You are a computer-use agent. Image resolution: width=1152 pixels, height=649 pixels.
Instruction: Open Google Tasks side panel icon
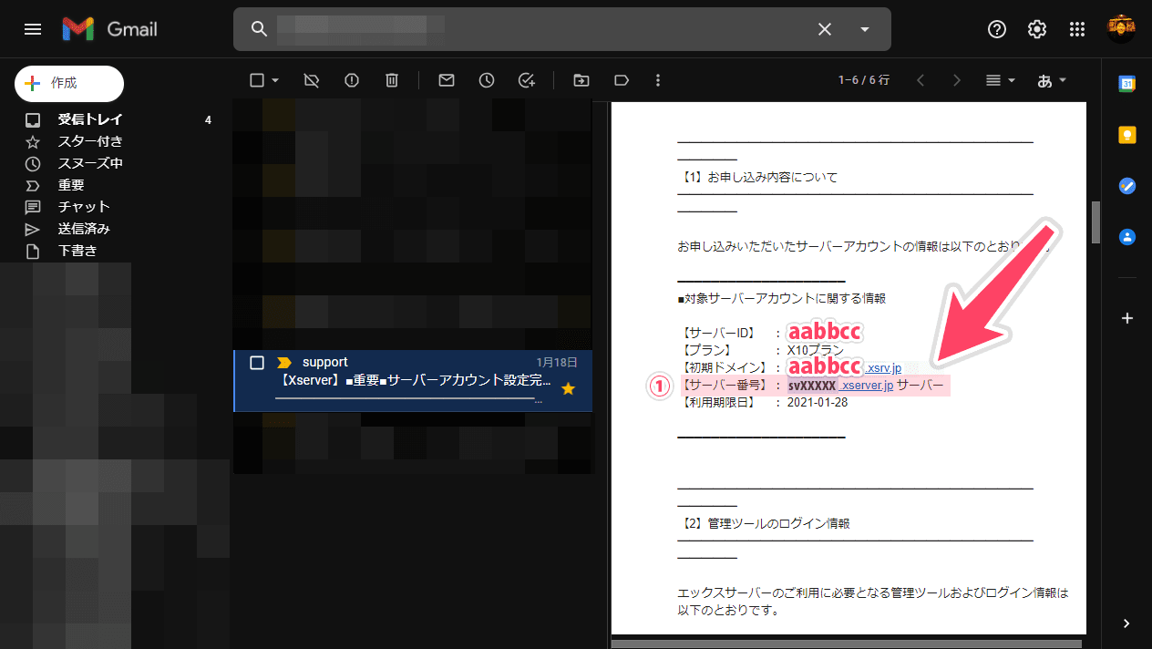click(1126, 186)
